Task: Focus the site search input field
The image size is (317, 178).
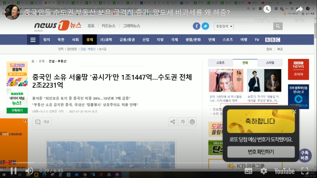Action: [x=254, y=26]
